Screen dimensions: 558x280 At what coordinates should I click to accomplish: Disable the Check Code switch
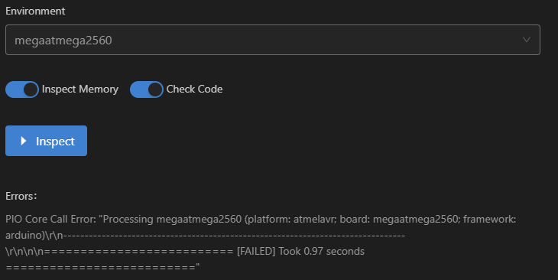[147, 90]
